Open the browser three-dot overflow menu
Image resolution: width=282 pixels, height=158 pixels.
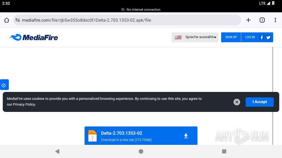click(x=275, y=20)
